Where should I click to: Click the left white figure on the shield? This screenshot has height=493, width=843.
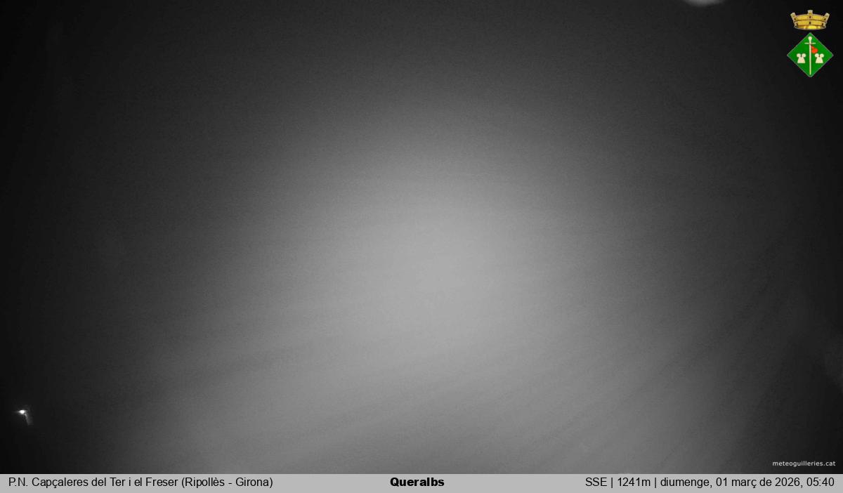(x=802, y=59)
